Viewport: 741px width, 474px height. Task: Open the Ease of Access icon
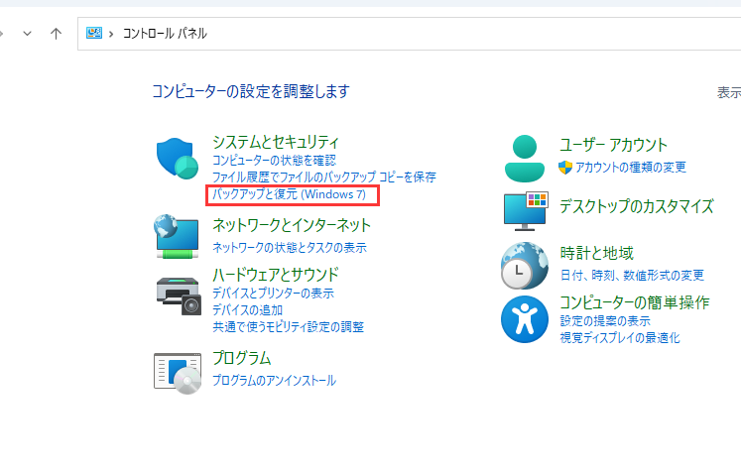(525, 319)
